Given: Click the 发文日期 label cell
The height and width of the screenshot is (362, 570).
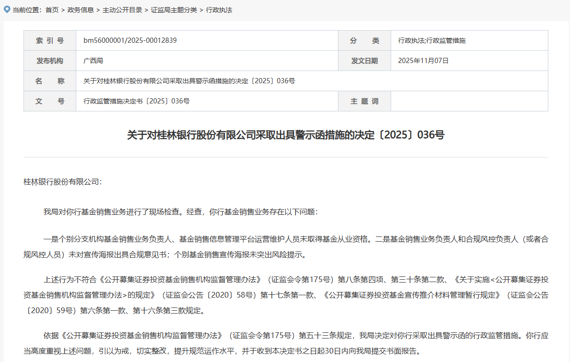Looking at the screenshot, I should coord(364,61).
